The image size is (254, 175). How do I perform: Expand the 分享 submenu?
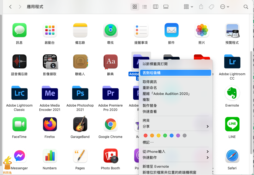coord(176,126)
